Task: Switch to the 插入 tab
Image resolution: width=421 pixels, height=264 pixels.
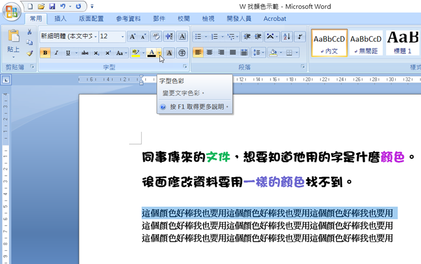Action: point(60,18)
